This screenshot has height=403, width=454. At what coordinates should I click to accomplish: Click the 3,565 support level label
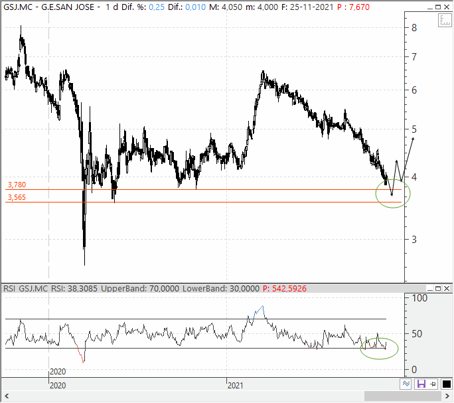(17, 197)
